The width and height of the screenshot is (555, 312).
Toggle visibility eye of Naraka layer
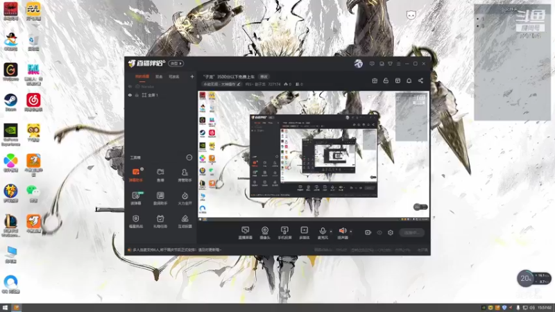click(x=130, y=86)
